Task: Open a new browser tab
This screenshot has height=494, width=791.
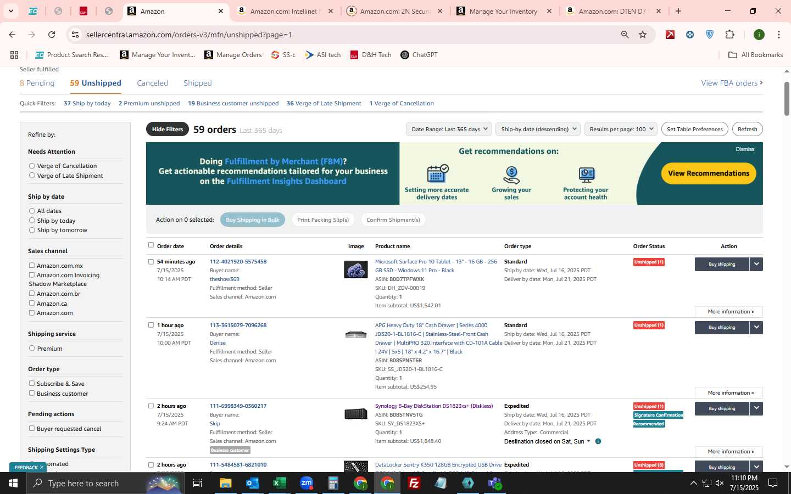Action: pyautogui.click(x=678, y=11)
